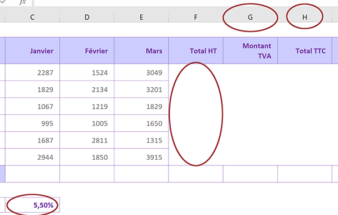Click the formula bar input field
Viewport: 338px width, 215px height.
(186, 3)
